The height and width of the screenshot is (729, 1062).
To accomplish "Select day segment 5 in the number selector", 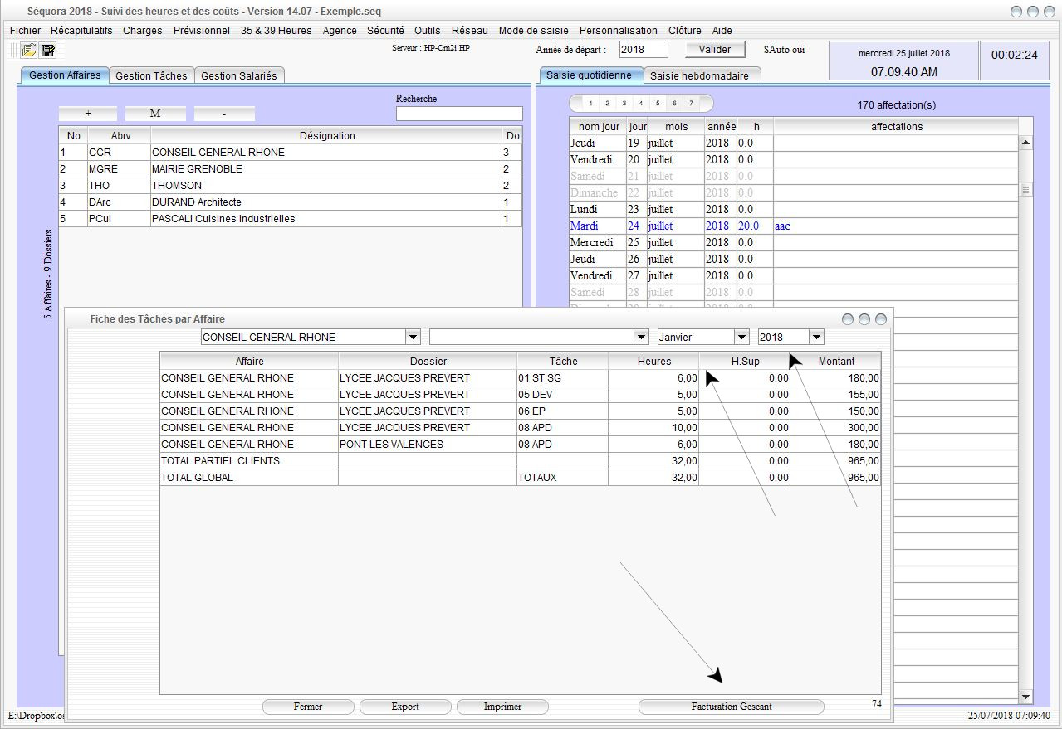I will [657, 104].
